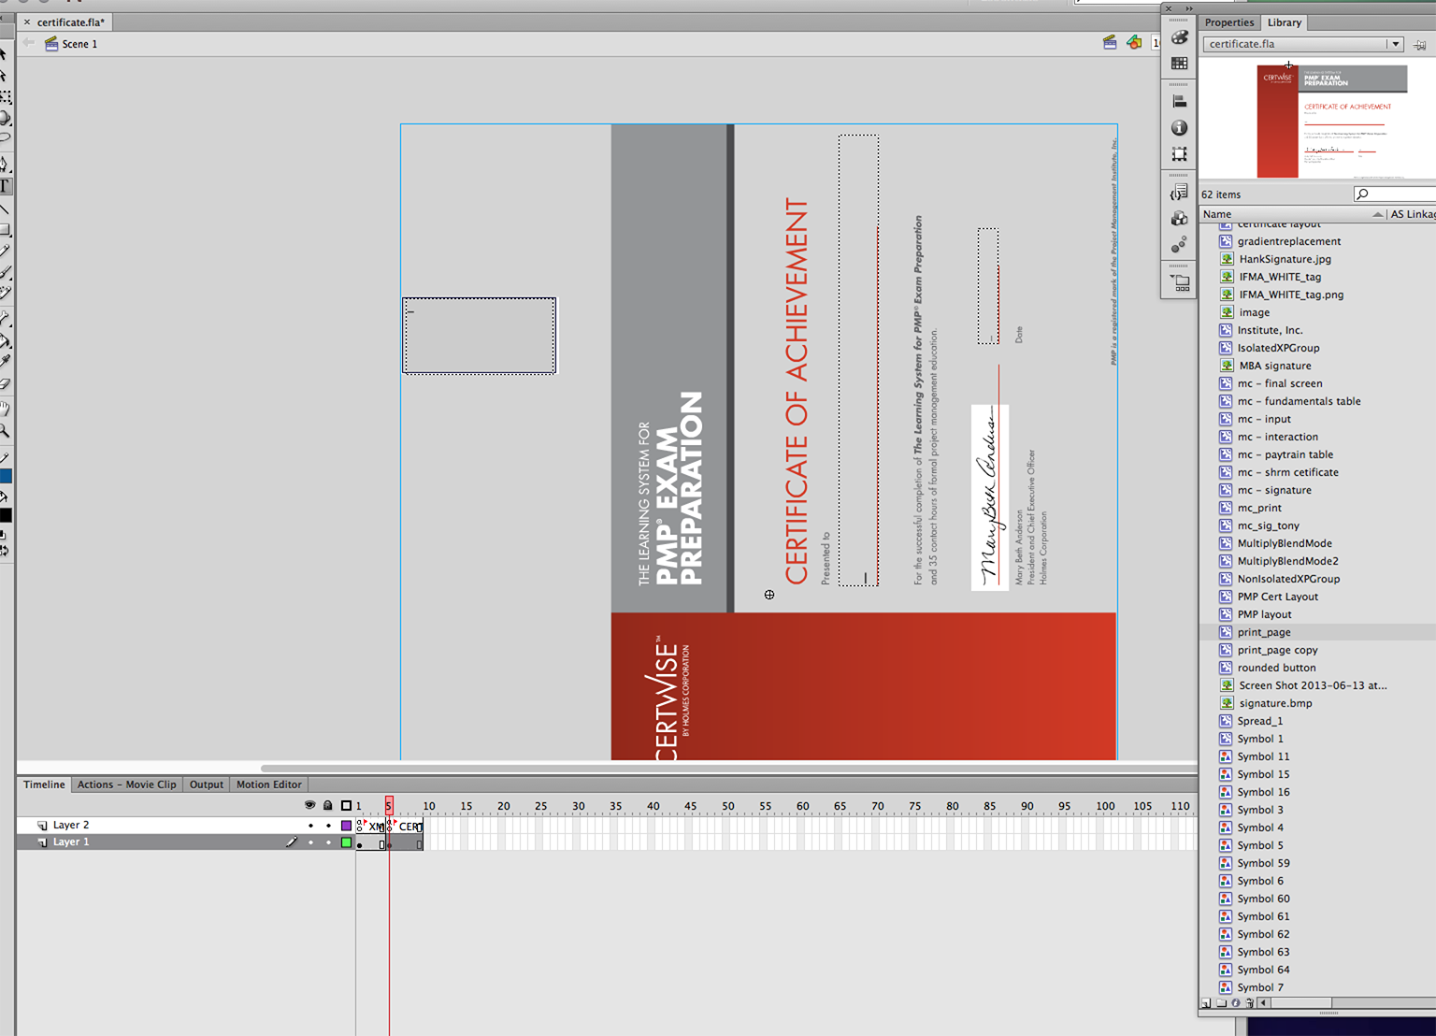Viewport: 1436px width, 1036px height.
Task: Open the Align panel icon
Action: tap(1180, 101)
